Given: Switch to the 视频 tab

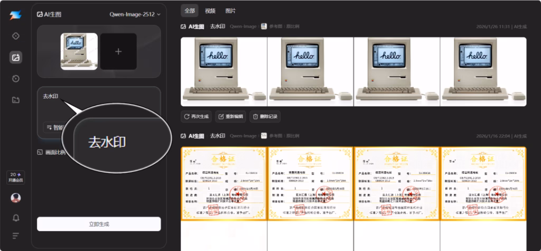Looking at the screenshot, I should [210, 11].
